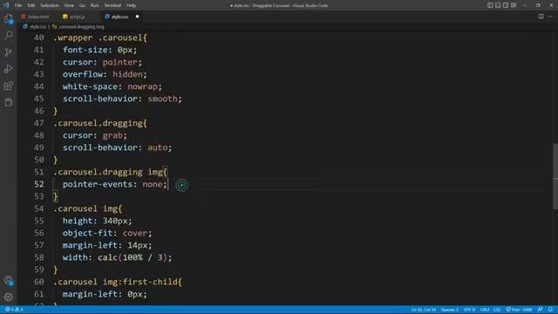Open the View menu
The image size is (558, 314).
[x=69, y=5]
